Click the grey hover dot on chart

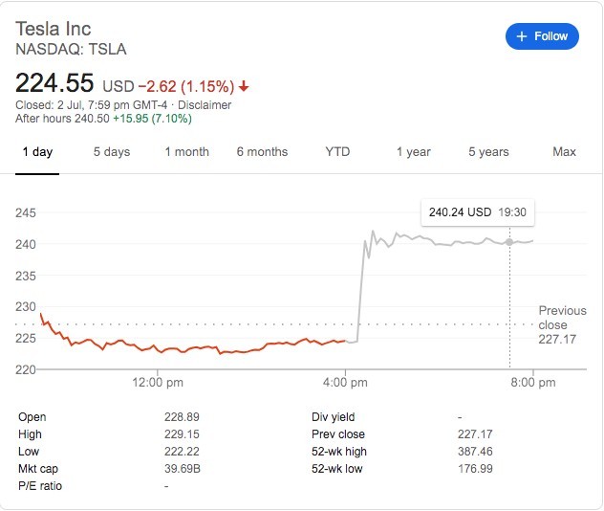tap(509, 242)
